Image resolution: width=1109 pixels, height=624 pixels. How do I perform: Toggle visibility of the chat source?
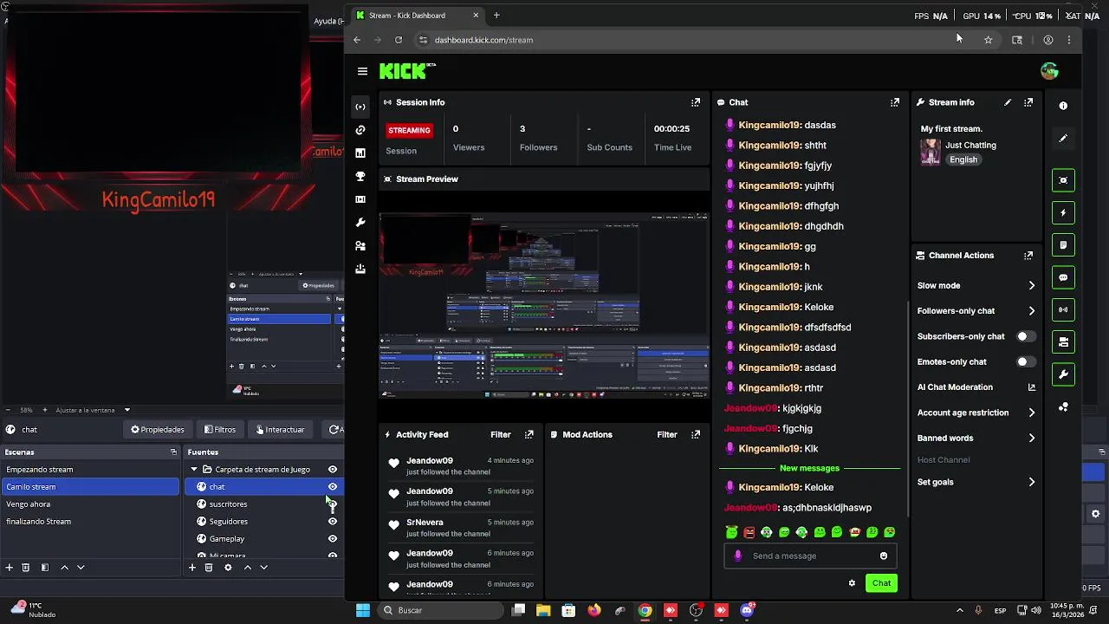[x=332, y=487]
